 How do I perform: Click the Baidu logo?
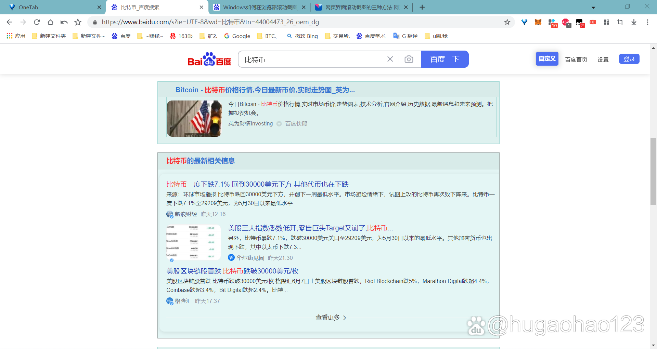pyautogui.click(x=209, y=59)
